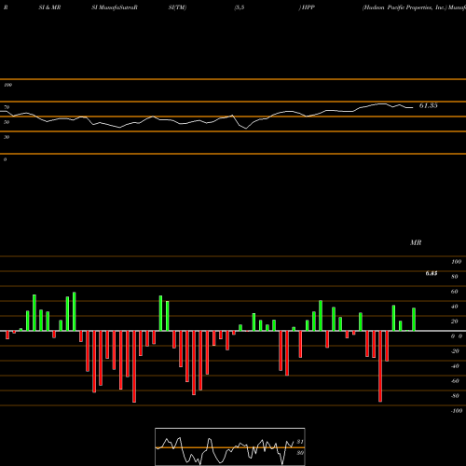The width and height of the screenshot is (466, 466).
Task: Click the 'HPP' ticker symbol text
Action: click(308, 7)
